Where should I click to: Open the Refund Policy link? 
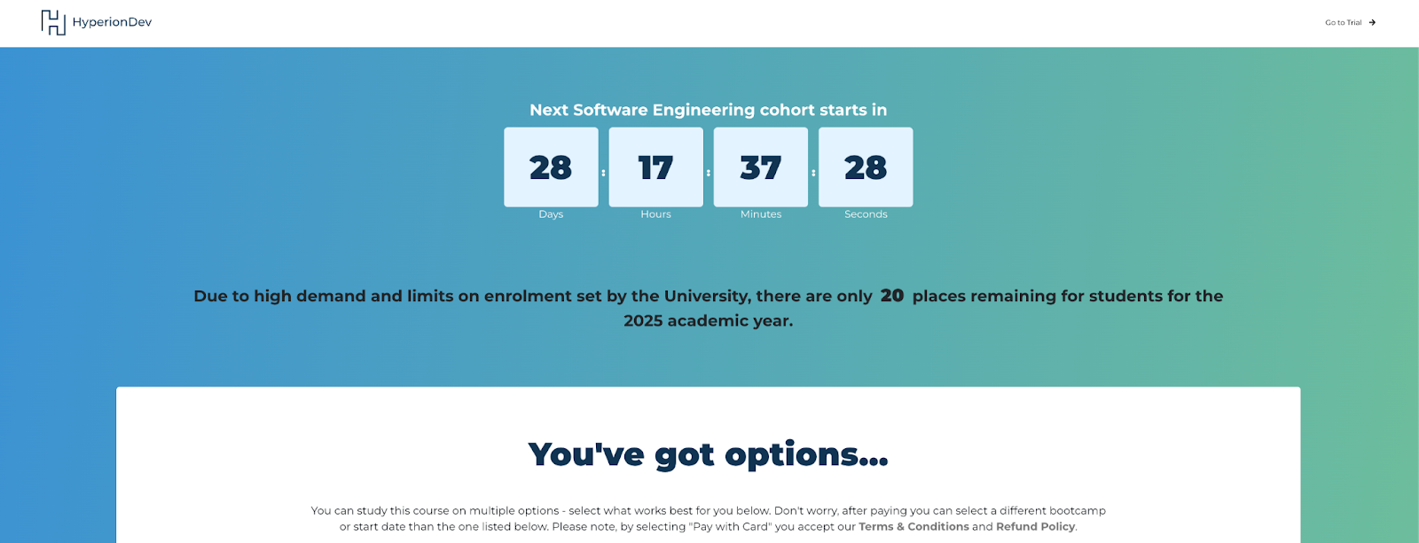[x=1035, y=526]
